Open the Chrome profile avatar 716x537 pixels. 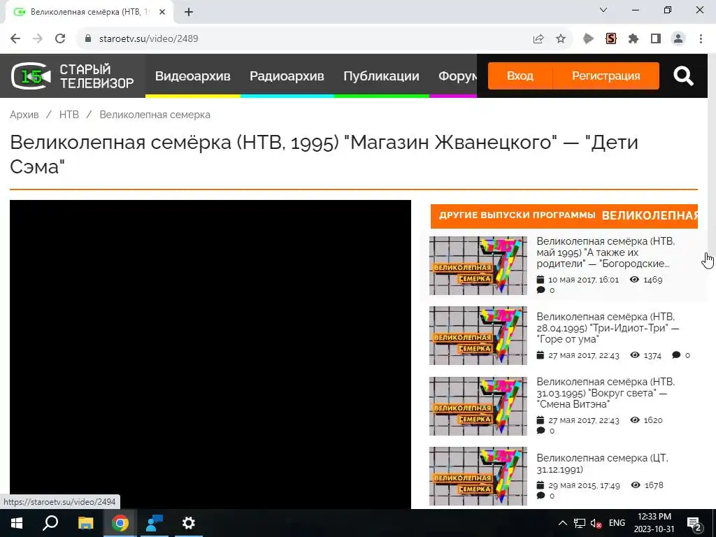(x=678, y=39)
